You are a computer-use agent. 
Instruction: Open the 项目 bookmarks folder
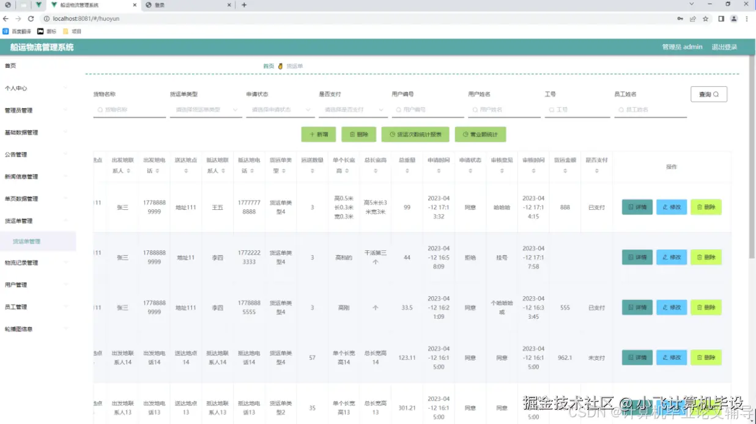click(72, 31)
